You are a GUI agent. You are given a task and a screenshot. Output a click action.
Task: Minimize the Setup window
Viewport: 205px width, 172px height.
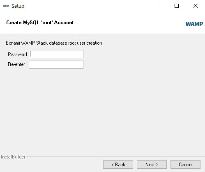[x=158, y=6]
